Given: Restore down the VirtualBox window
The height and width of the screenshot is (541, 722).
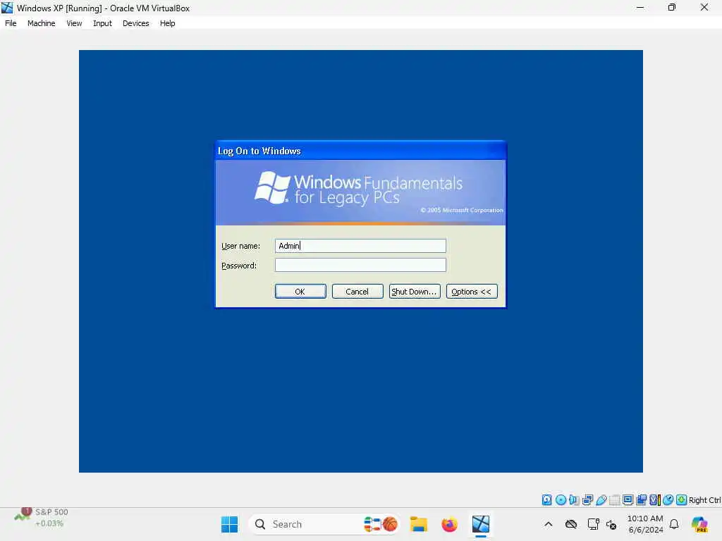Looking at the screenshot, I should coord(672,7).
